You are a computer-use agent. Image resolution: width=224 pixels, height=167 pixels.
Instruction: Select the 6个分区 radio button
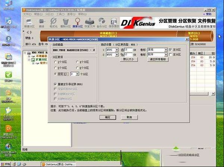77,68
